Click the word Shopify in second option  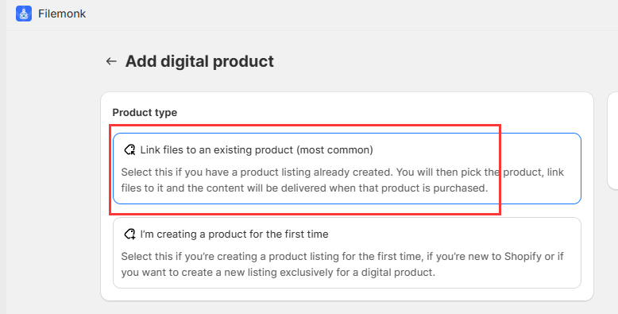coord(523,257)
